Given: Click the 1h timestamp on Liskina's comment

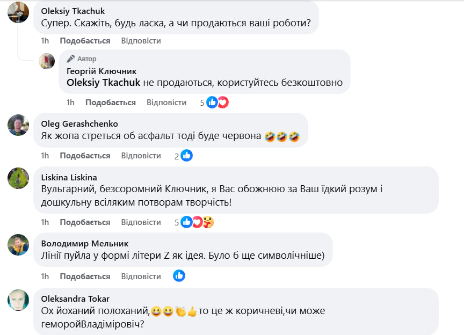Looking at the screenshot, I should 45,222.
